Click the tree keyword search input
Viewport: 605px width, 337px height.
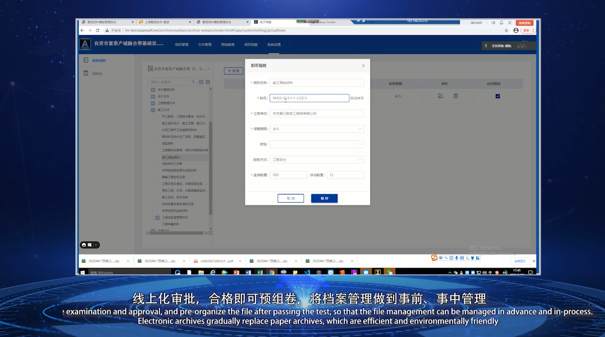(172, 82)
